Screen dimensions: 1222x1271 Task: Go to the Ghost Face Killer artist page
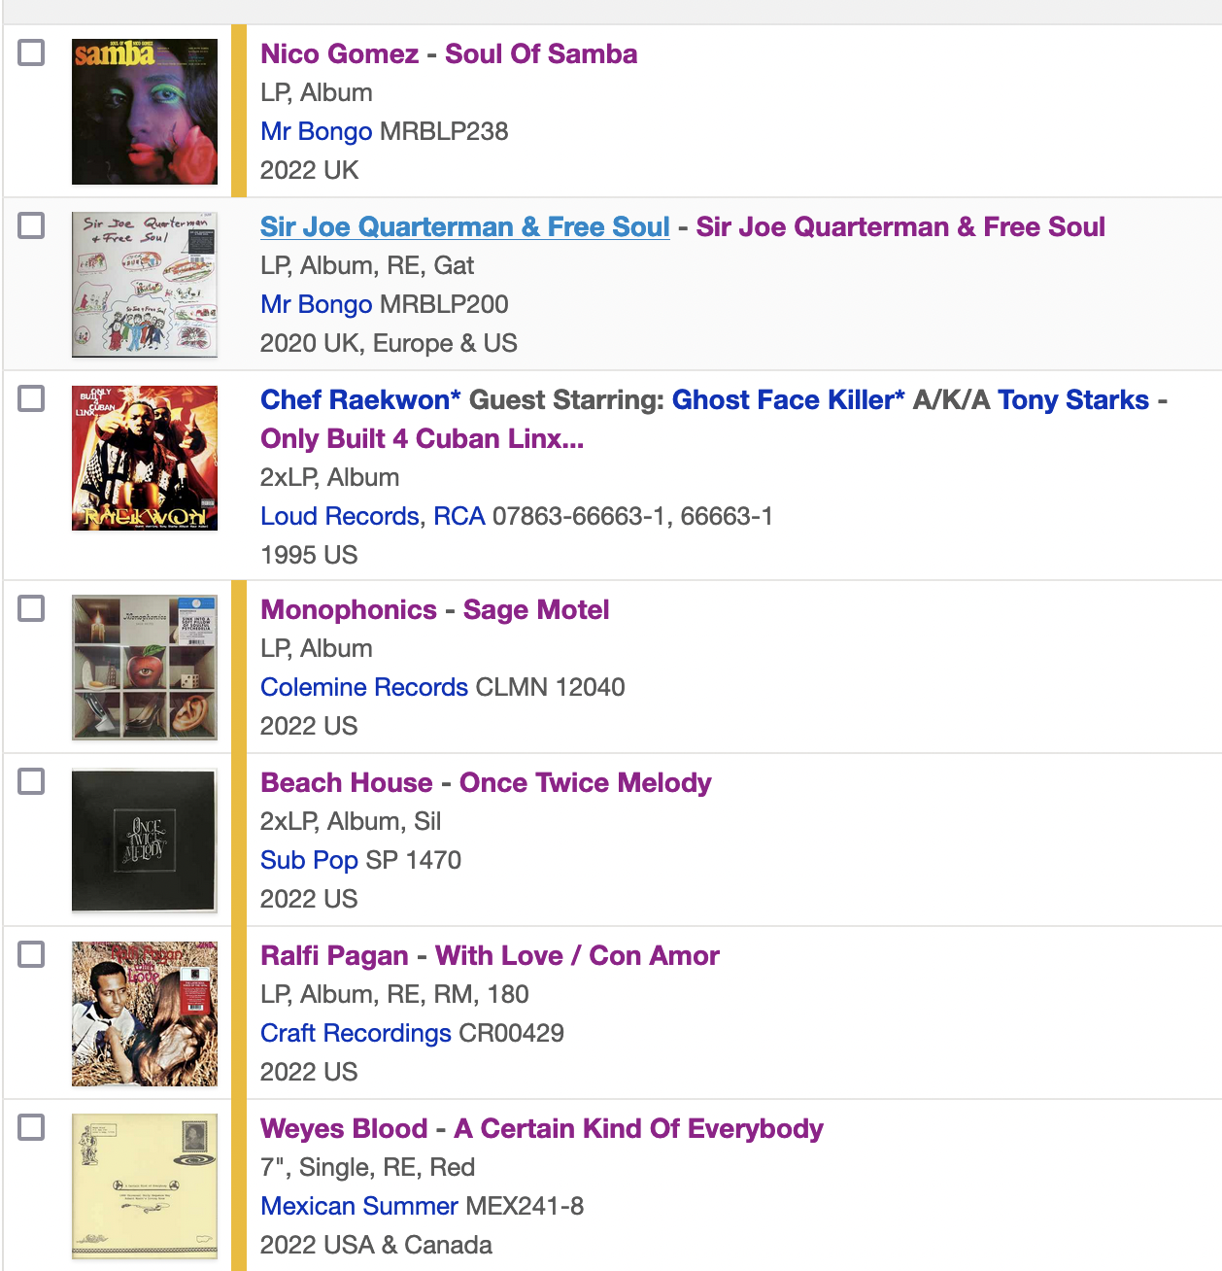click(x=788, y=399)
